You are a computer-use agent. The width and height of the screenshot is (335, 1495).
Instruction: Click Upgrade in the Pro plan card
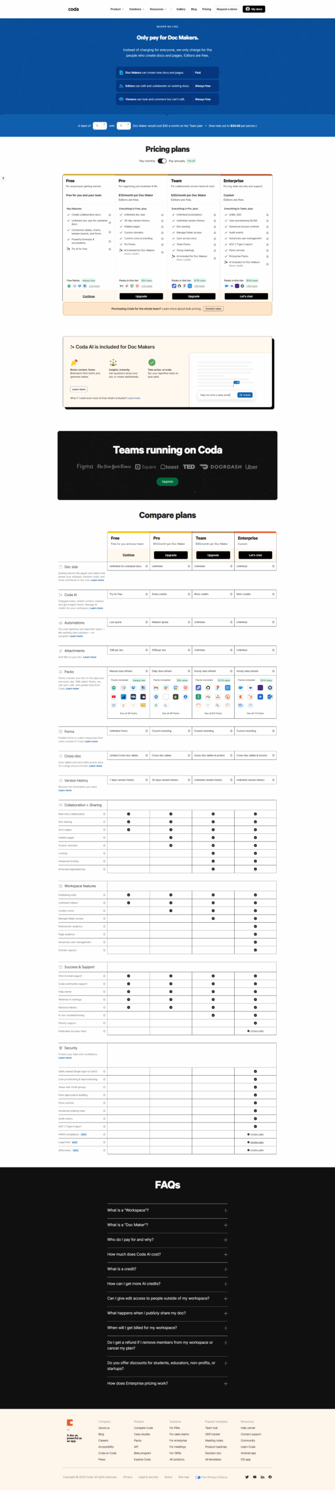click(141, 296)
